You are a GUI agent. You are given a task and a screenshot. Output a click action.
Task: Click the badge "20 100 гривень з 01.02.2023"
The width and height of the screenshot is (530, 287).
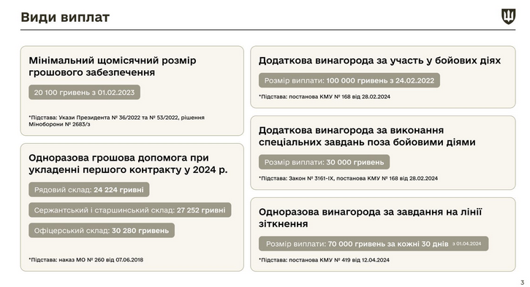84,92
